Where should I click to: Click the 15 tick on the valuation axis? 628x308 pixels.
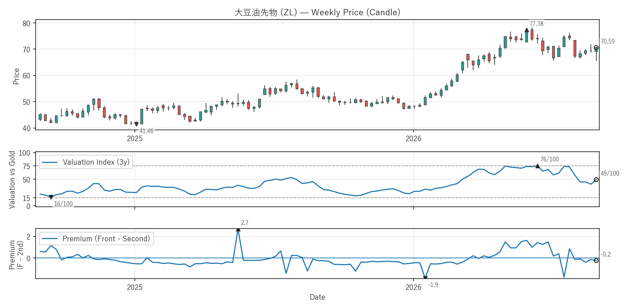27,198
